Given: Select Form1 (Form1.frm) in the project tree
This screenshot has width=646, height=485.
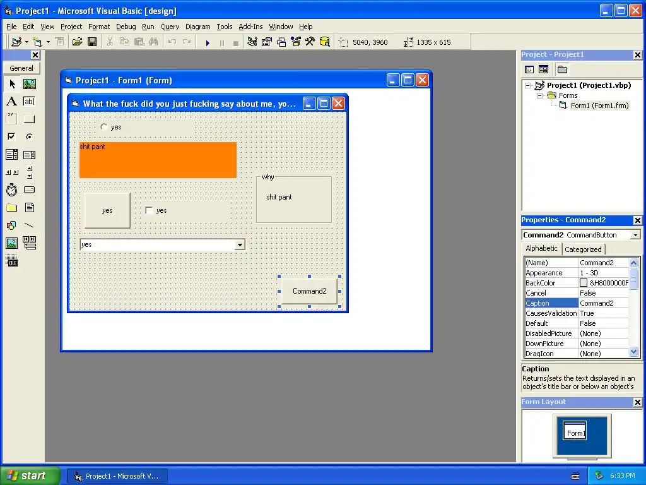Looking at the screenshot, I should pyautogui.click(x=599, y=105).
